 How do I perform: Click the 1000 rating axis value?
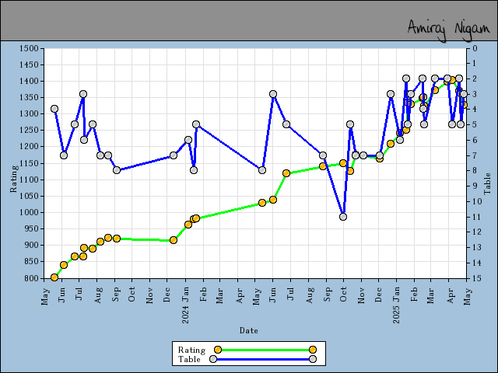[29, 212]
